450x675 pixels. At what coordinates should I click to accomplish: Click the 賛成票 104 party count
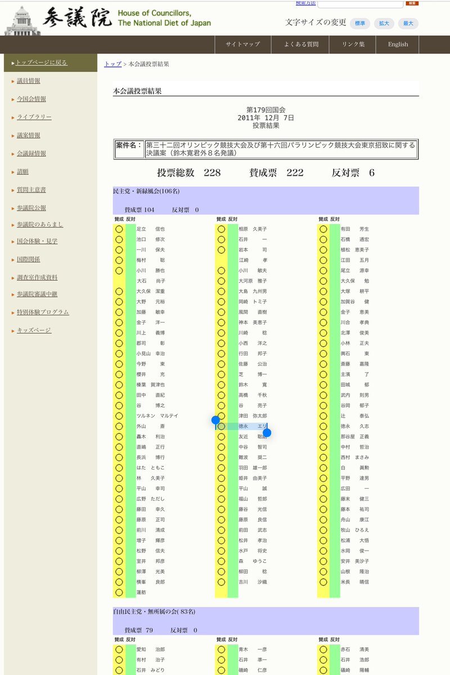pyautogui.click(x=139, y=209)
